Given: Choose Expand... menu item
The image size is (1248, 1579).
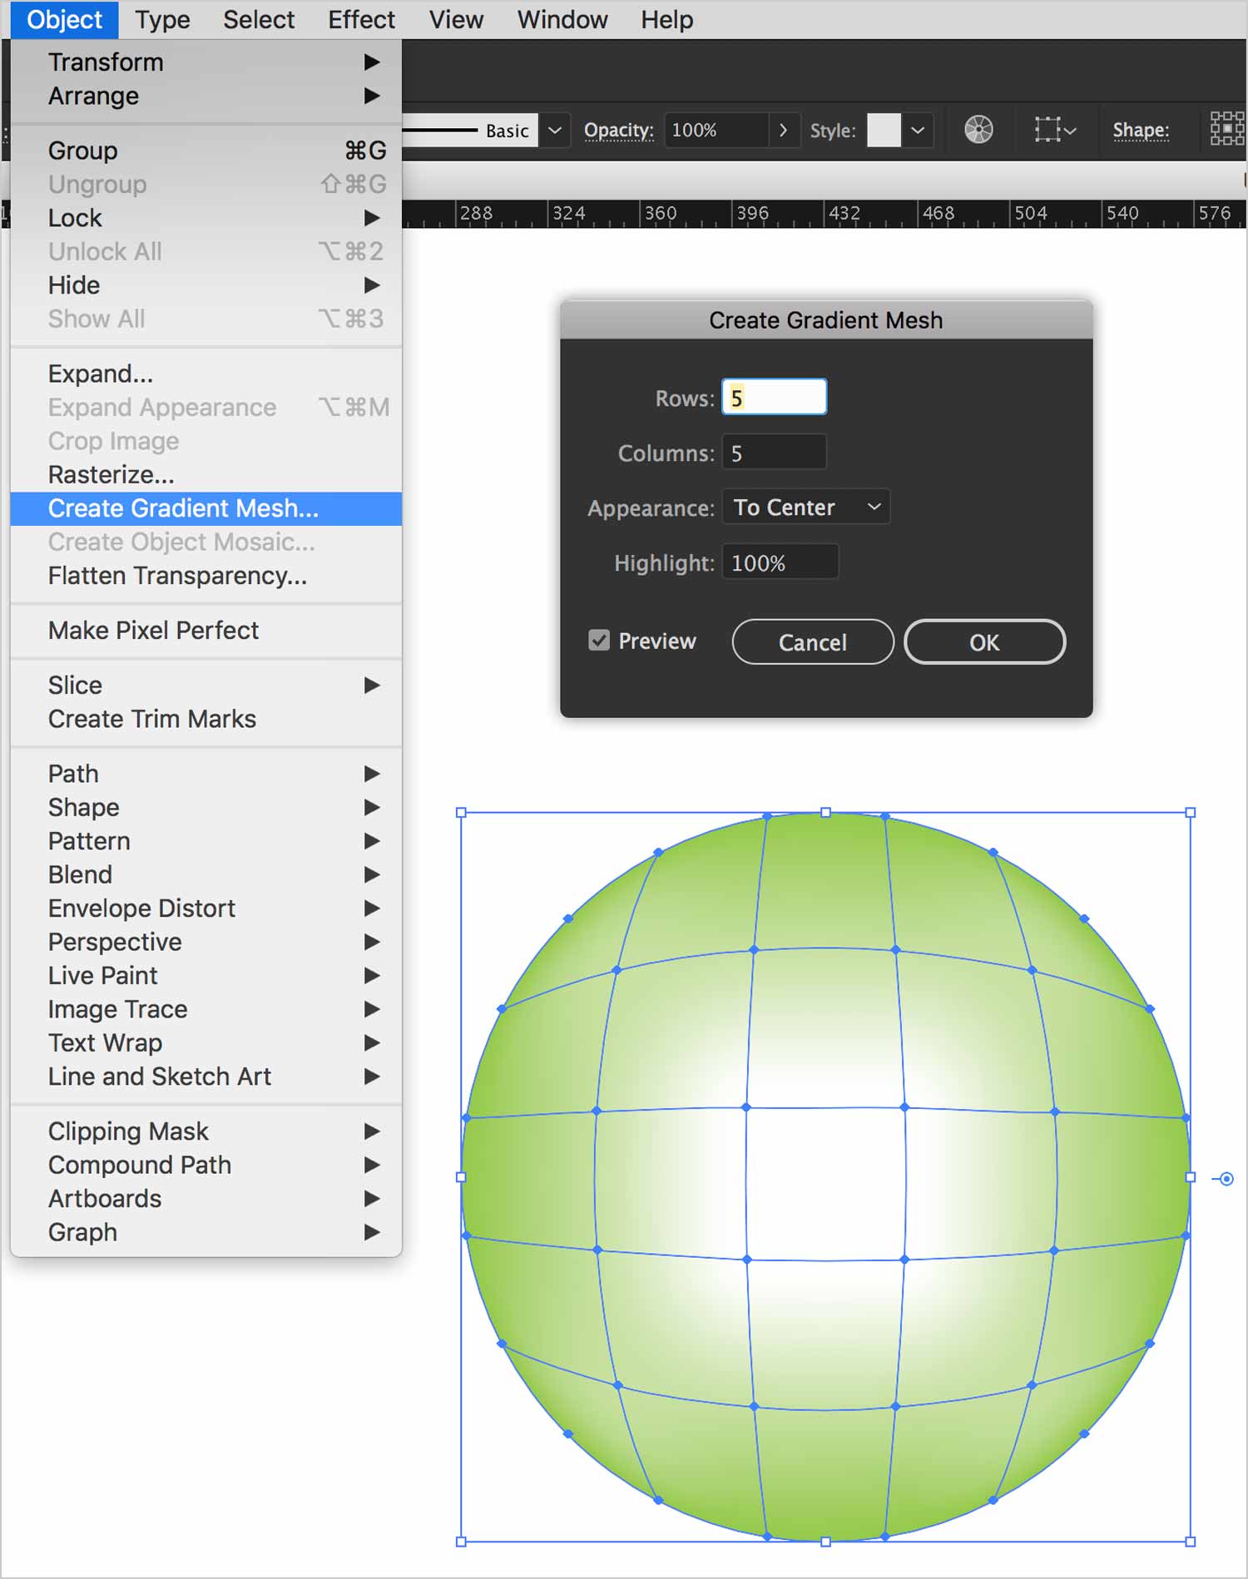Looking at the screenshot, I should tap(206, 374).
